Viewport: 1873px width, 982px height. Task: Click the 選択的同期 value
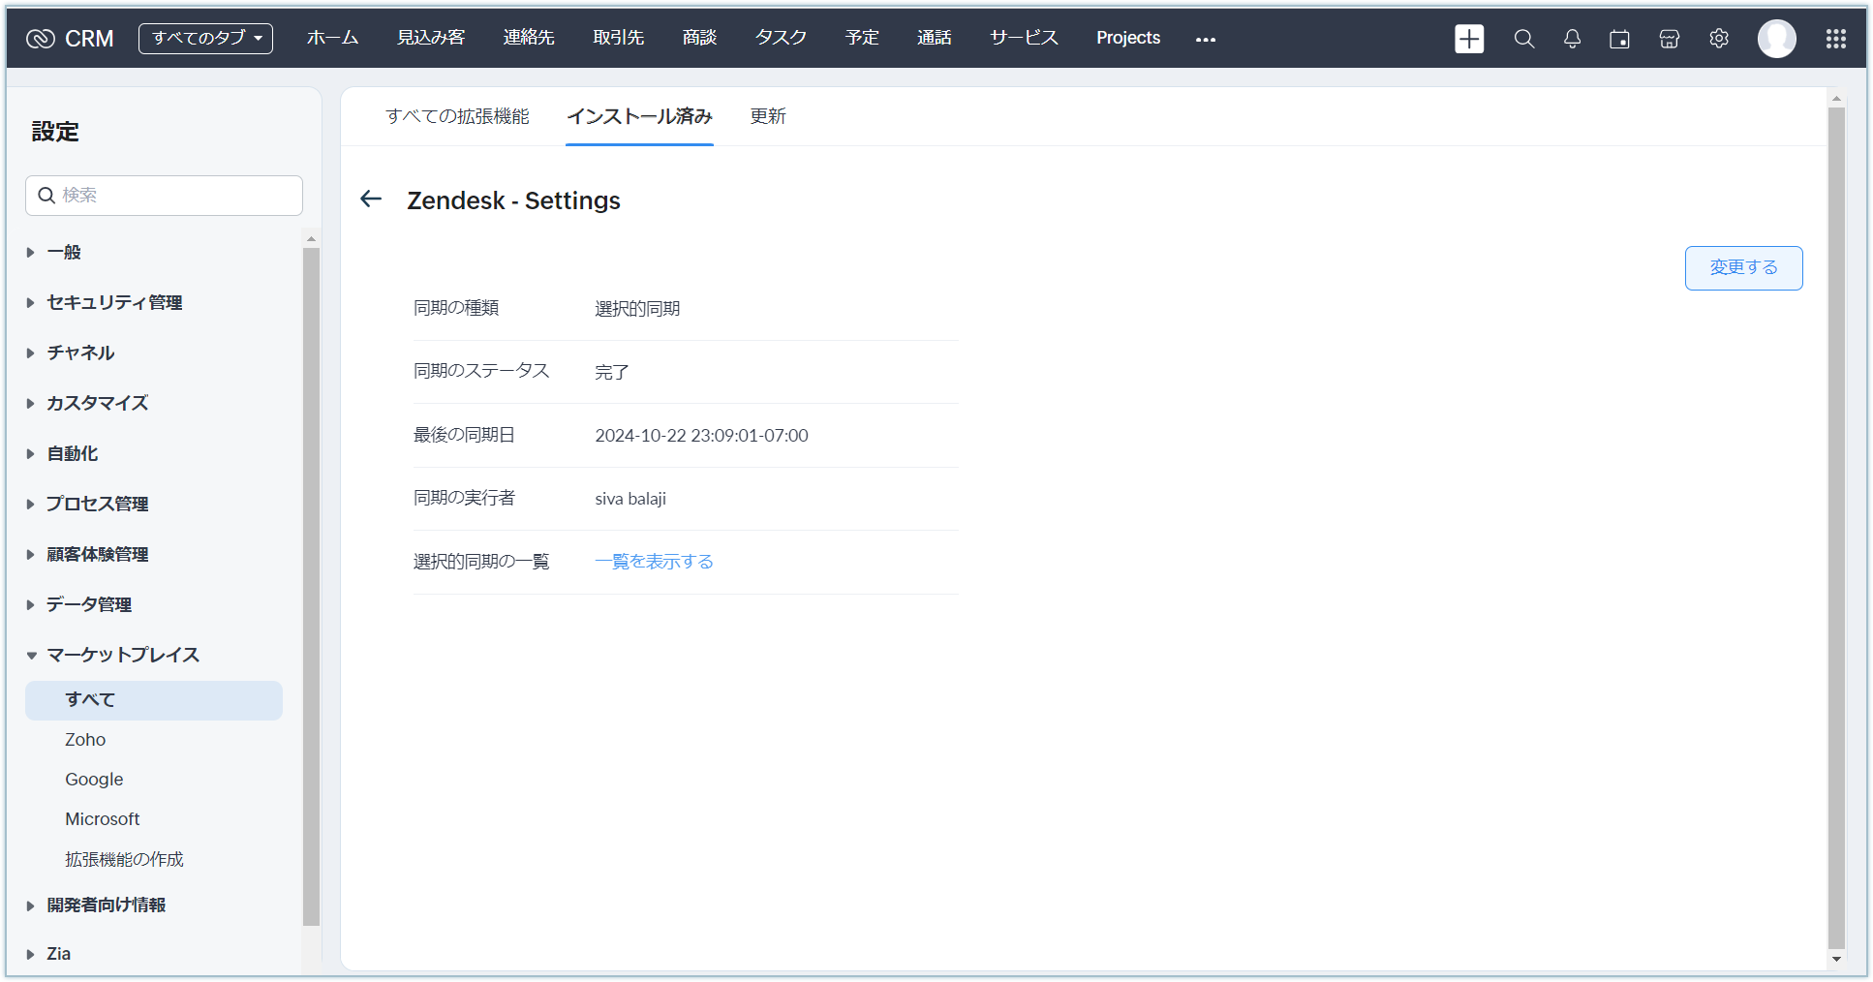637,309
